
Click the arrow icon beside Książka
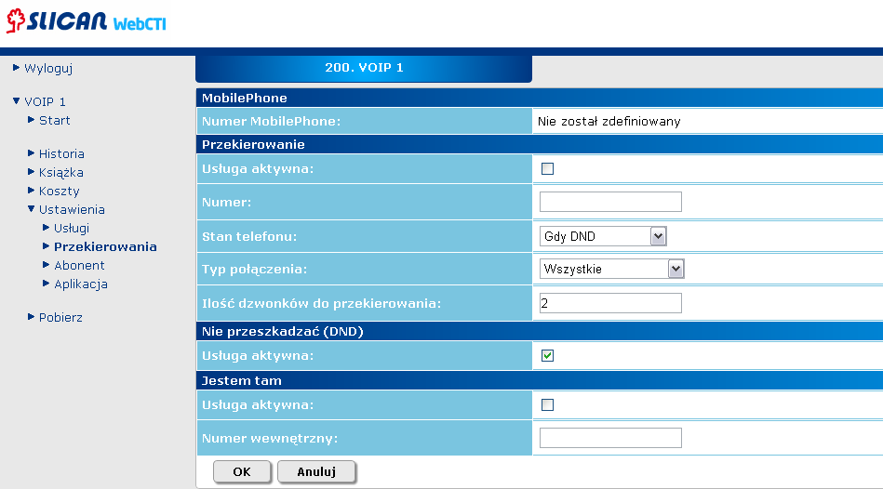(x=31, y=172)
